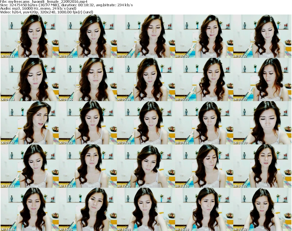The image size is (292, 231).
Task: Open the frame stamped 00:05:38
Action: click(146, 79)
